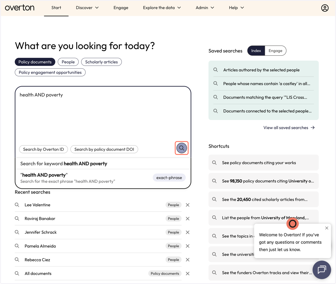Open recent search Raviraj Banakar
336x284 pixels.
click(40, 219)
